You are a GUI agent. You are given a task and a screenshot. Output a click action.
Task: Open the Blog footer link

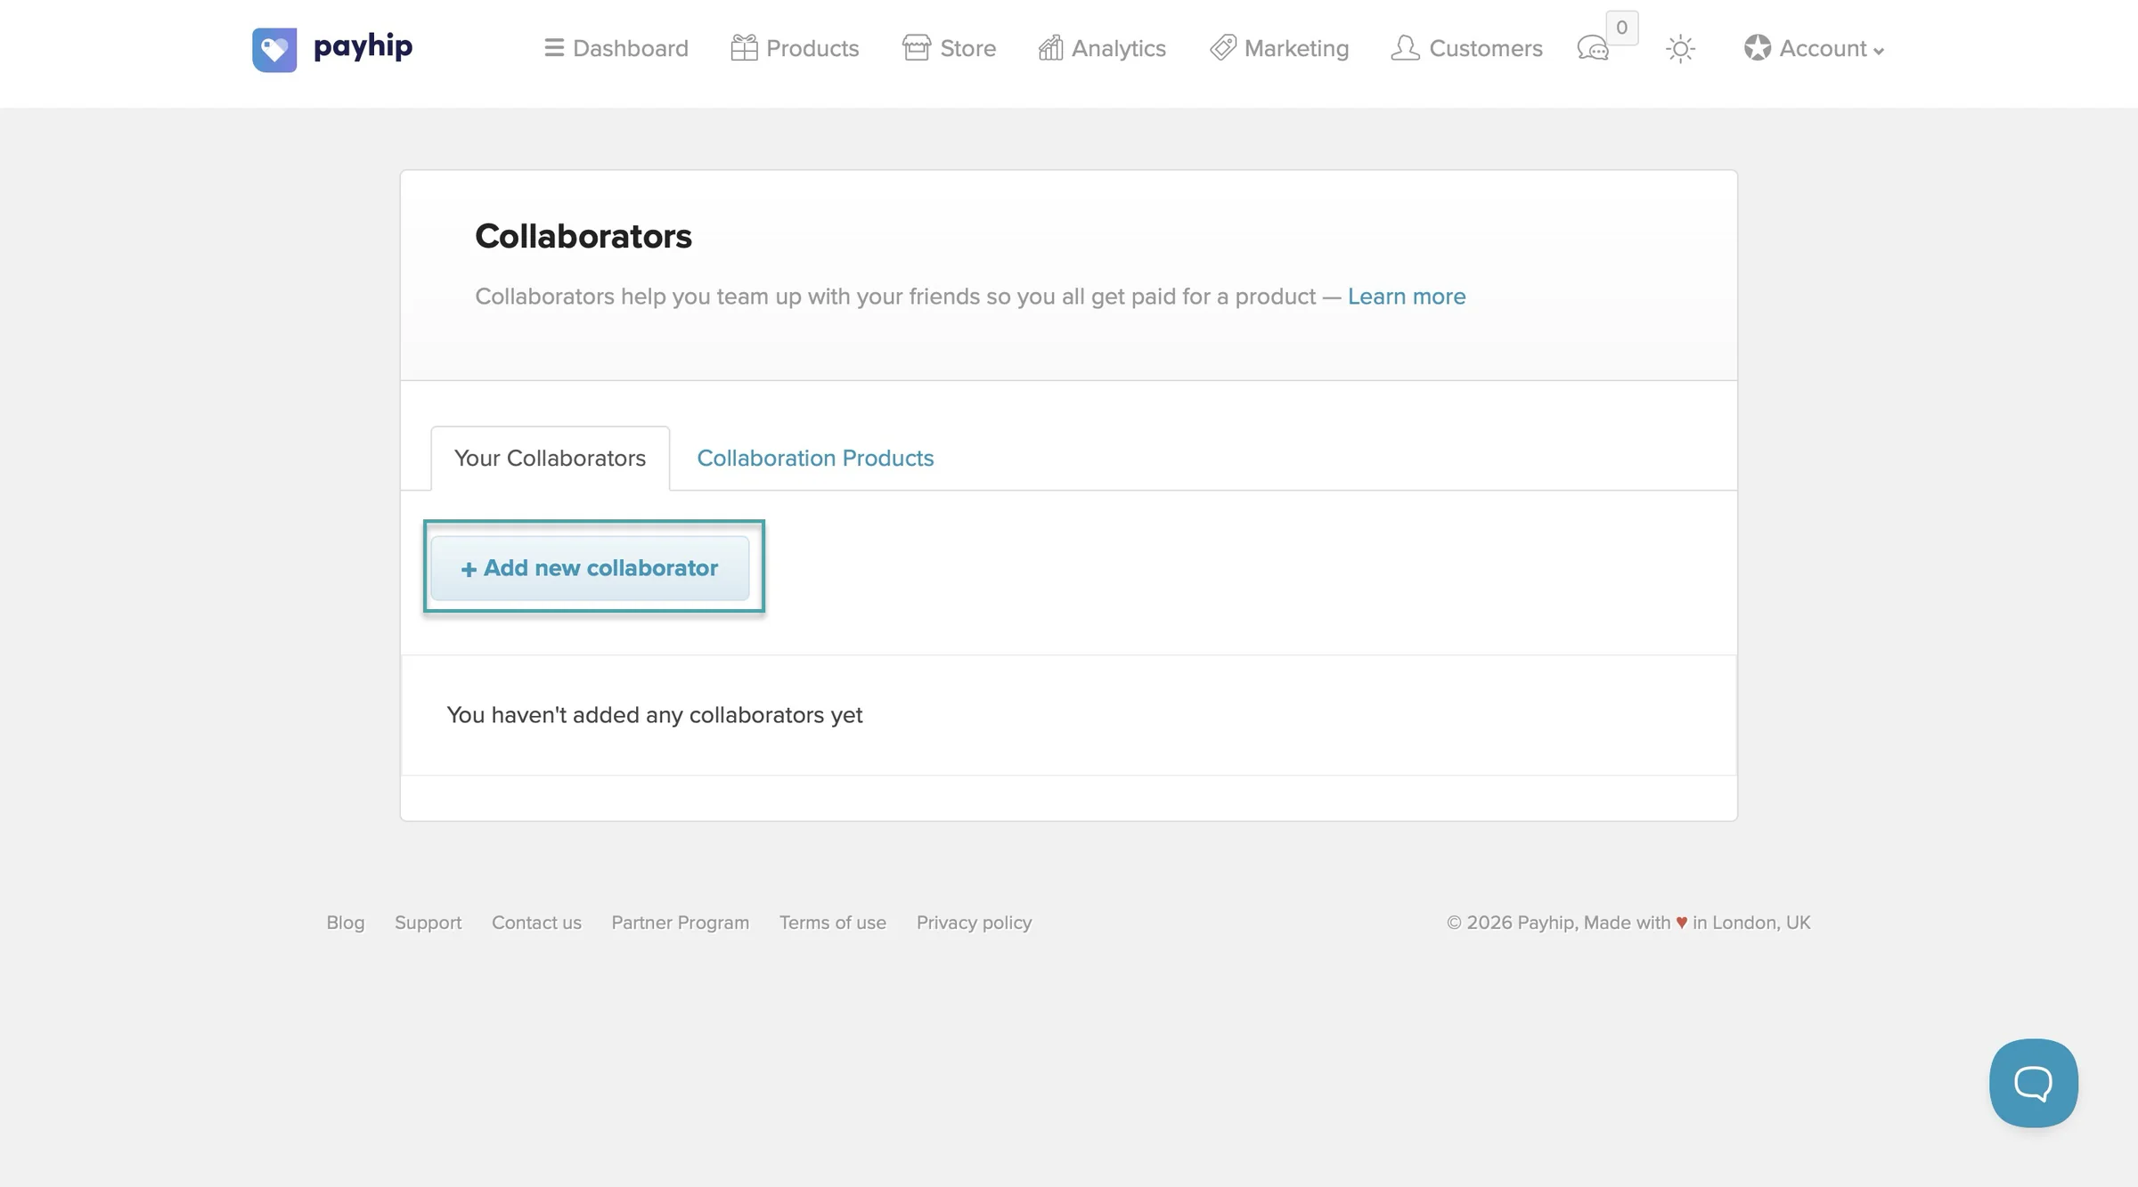[x=345, y=923]
